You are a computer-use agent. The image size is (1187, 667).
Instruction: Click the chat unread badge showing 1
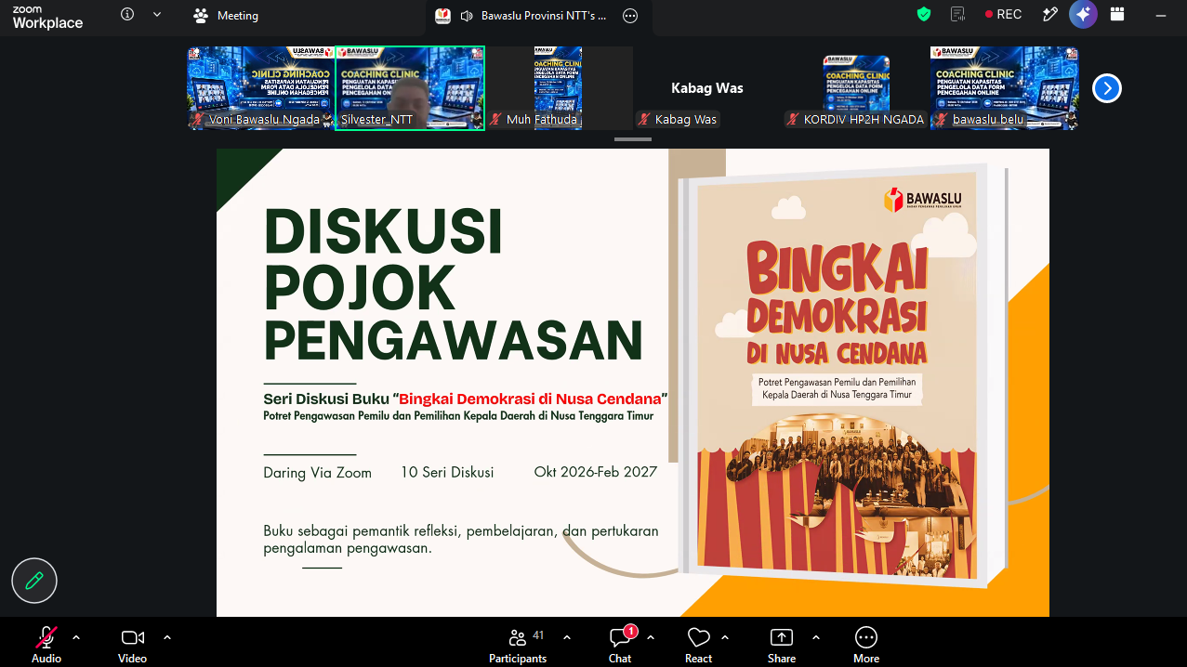(630, 632)
